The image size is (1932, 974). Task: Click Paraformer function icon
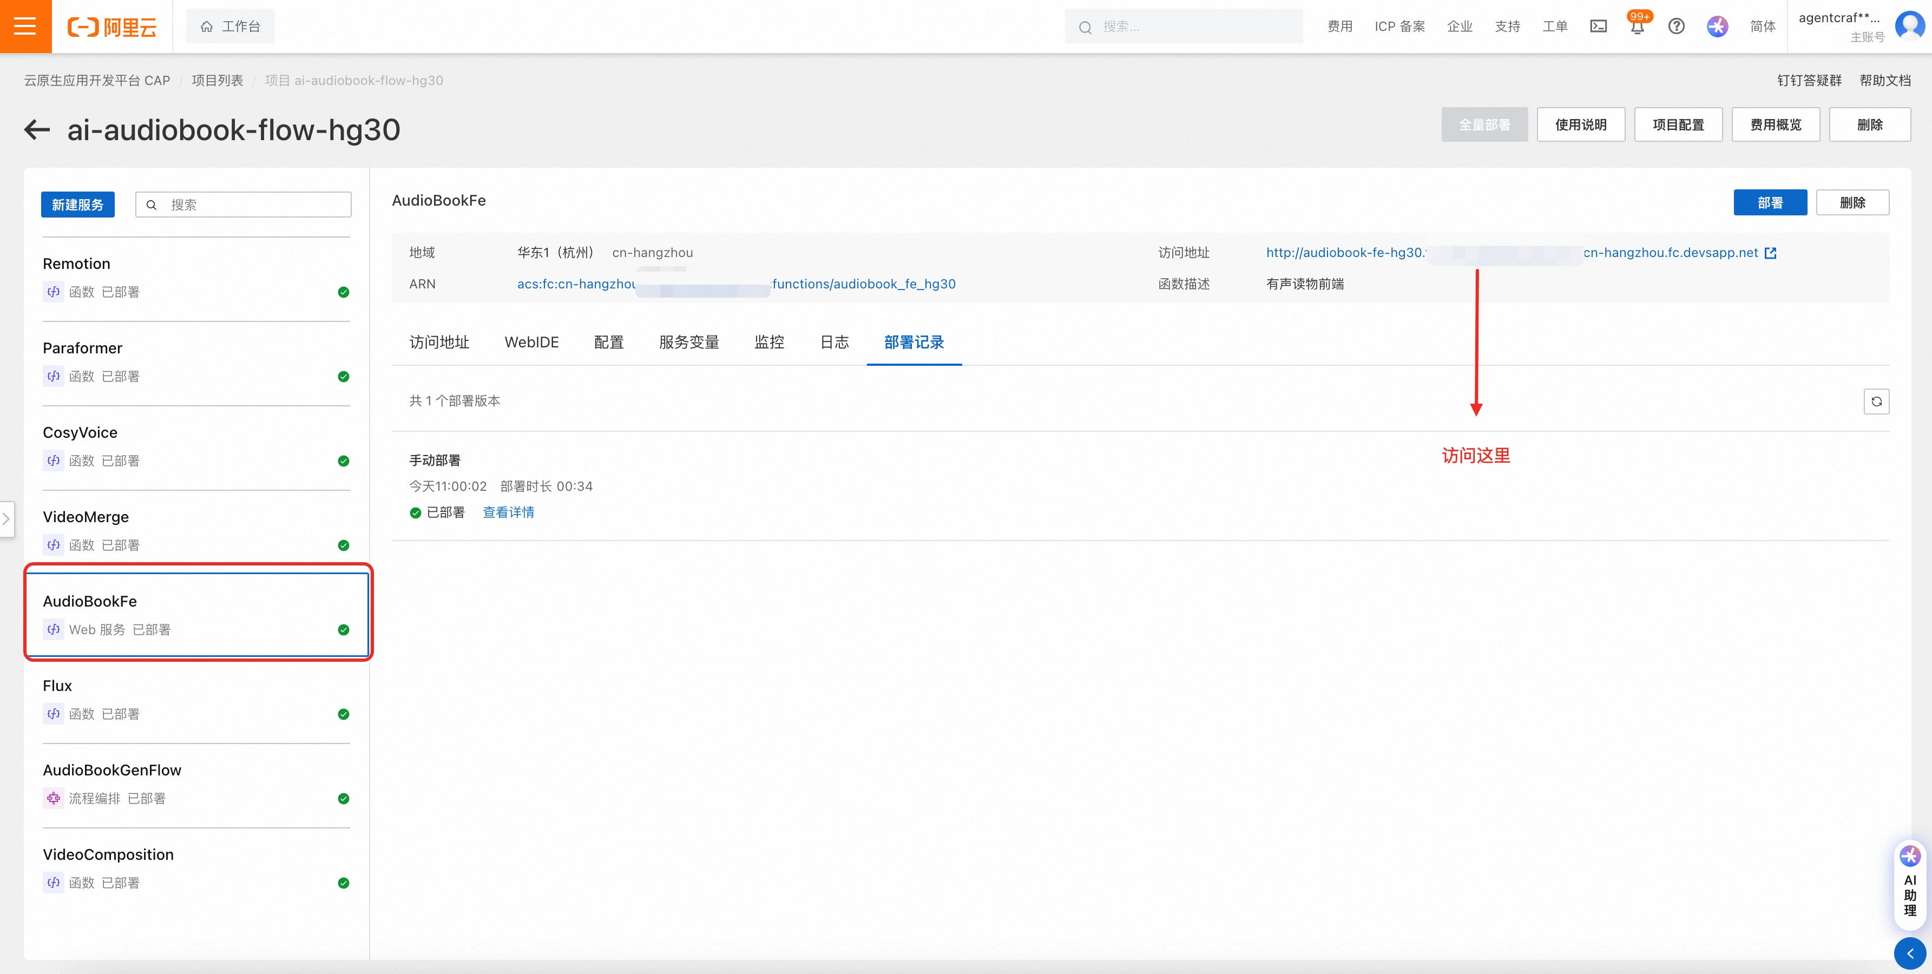click(x=53, y=377)
